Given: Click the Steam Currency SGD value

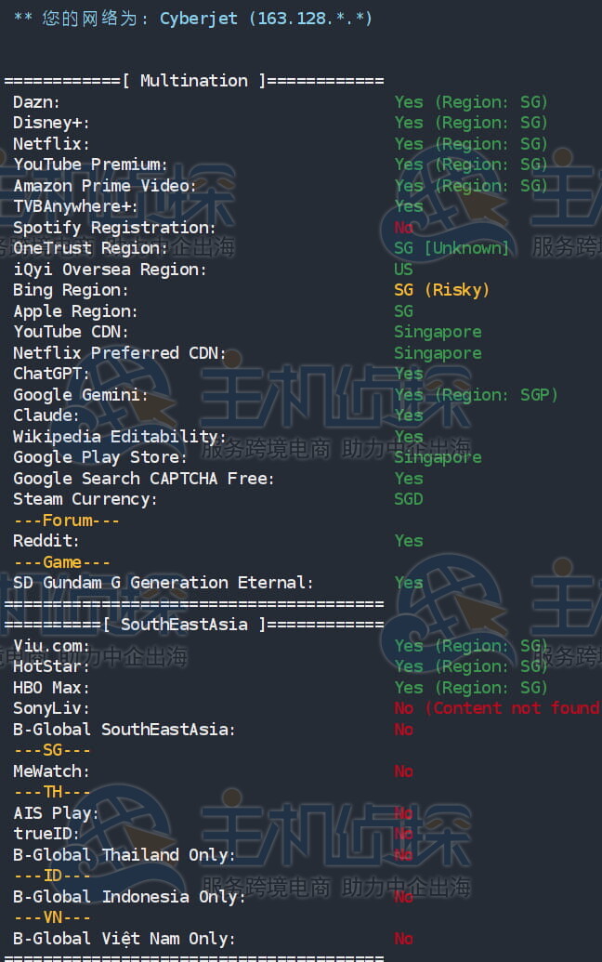Looking at the screenshot, I should point(409,499).
